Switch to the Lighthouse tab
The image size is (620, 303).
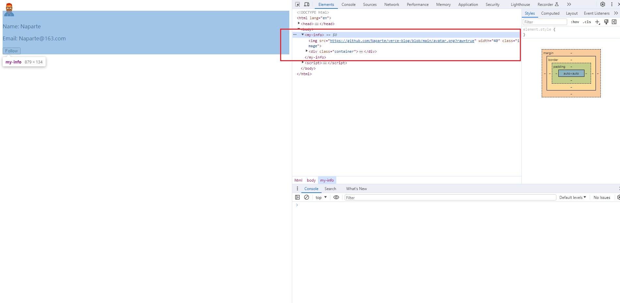coord(520,5)
